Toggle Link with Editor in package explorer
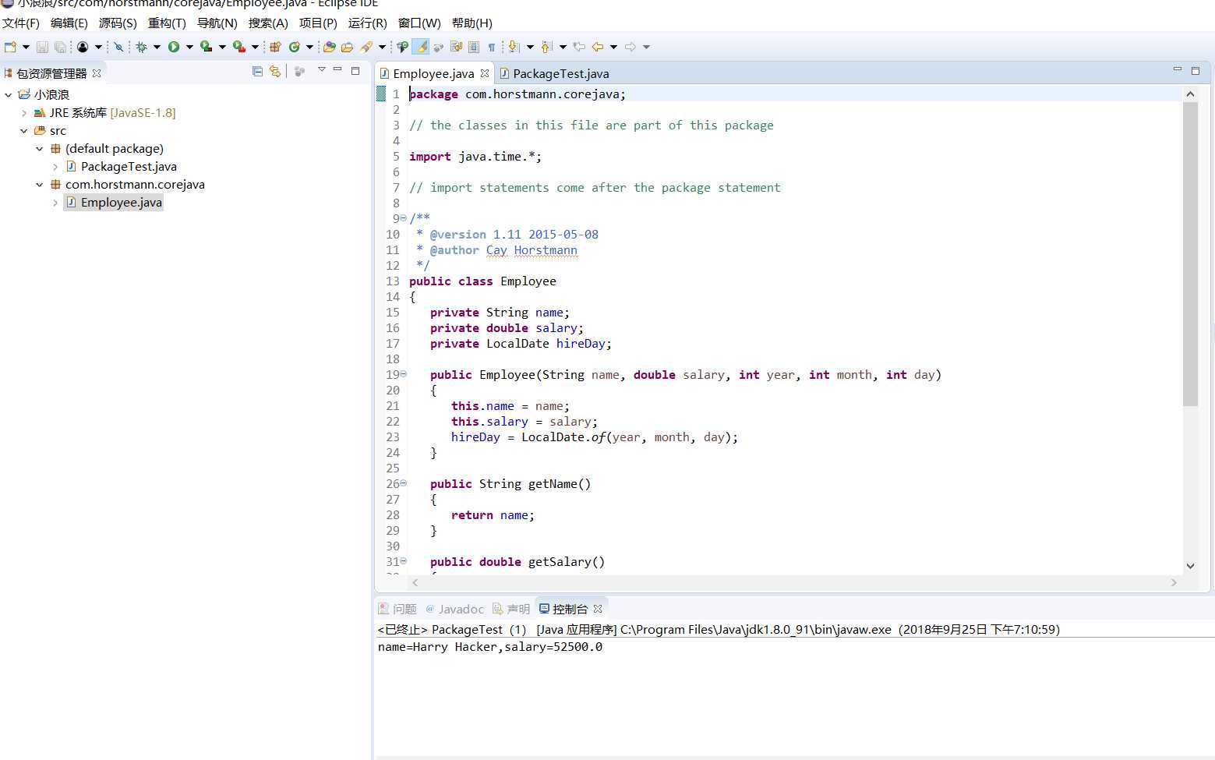Screen dimensions: 1215x760 click(x=274, y=71)
